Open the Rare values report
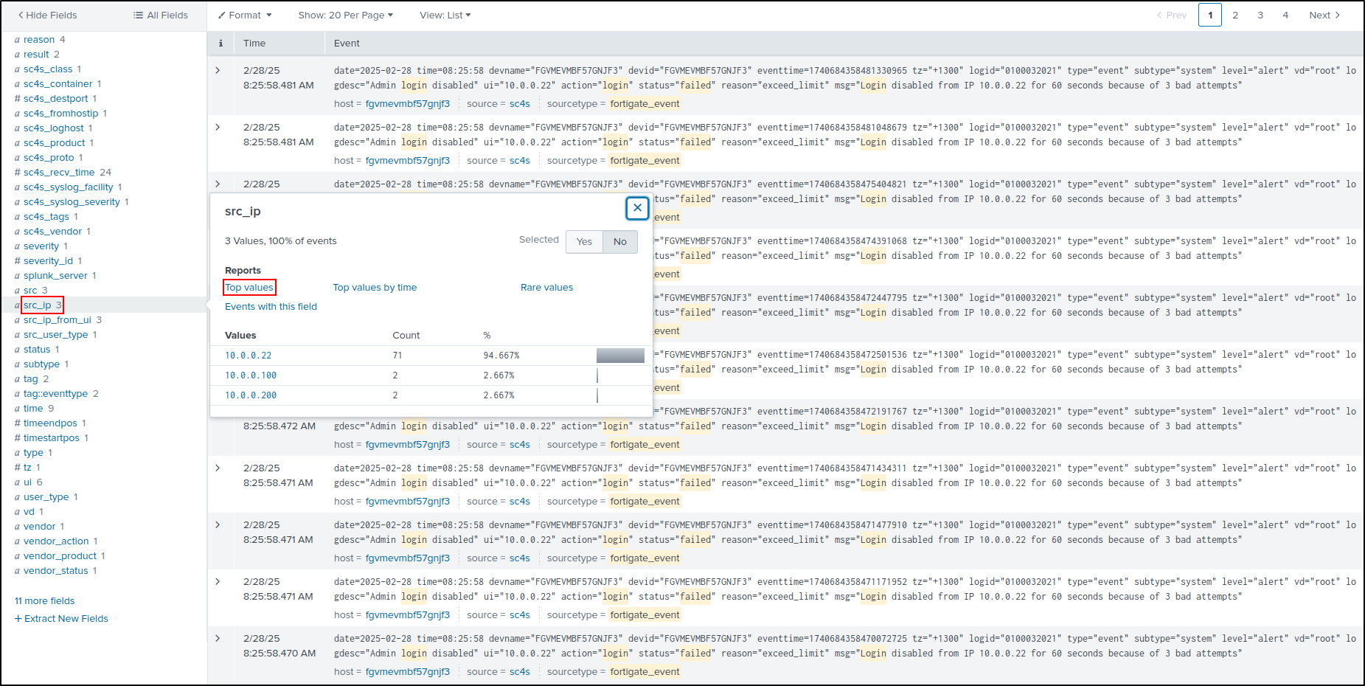Image resolution: width=1365 pixels, height=686 pixels. coord(546,288)
